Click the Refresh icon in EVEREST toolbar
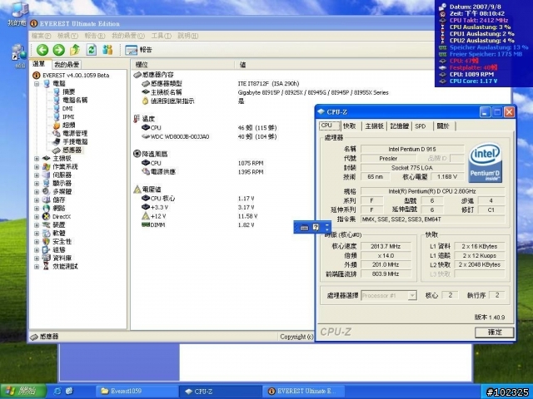This screenshot has width=533, height=399. pyautogui.click(x=91, y=50)
